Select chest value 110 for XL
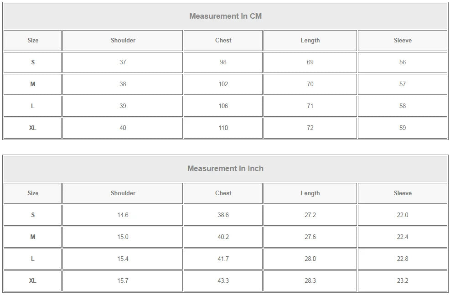This screenshot has width=450, height=296. 223,128
